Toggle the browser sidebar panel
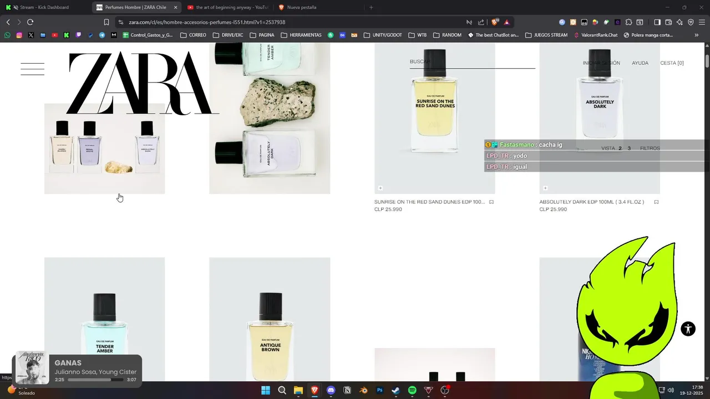The image size is (710, 399). coord(657,22)
